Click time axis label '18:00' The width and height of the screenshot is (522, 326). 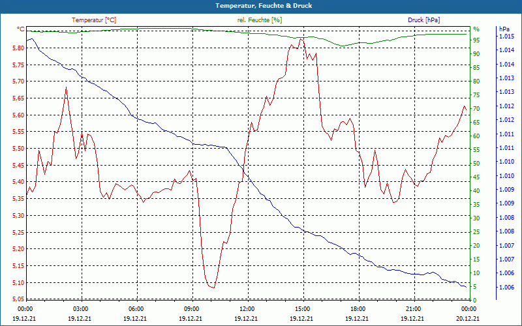[358, 308]
